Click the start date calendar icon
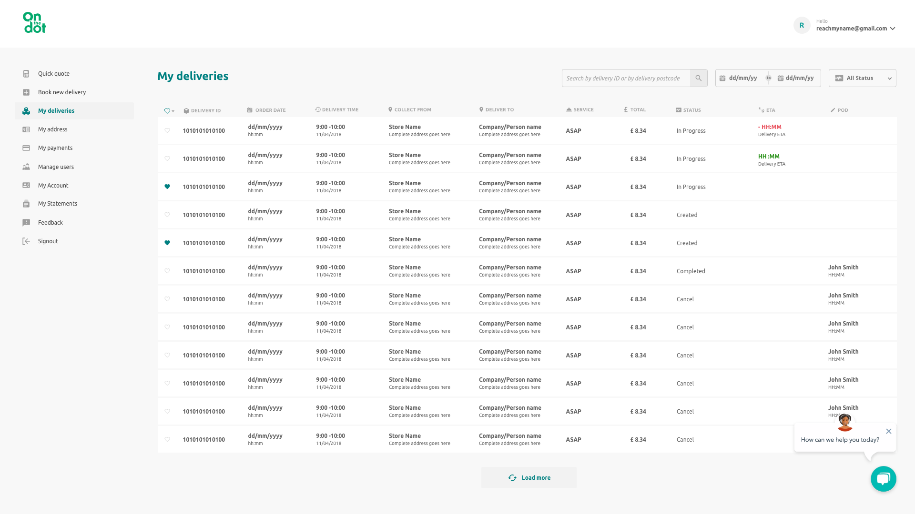The image size is (915, 514). click(x=722, y=78)
